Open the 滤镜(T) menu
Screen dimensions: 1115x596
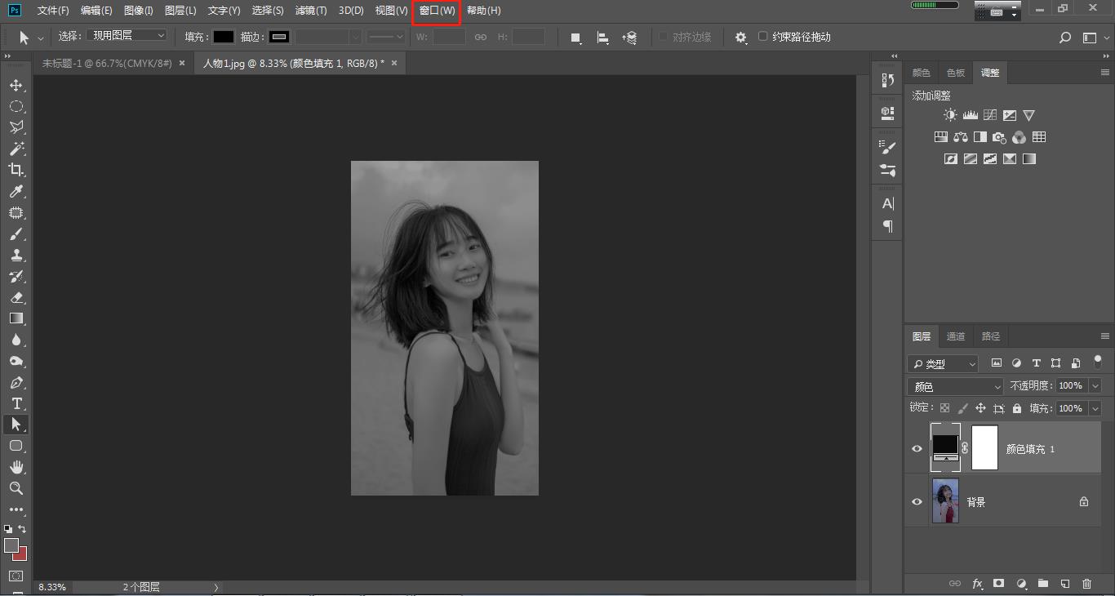(311, 11)
